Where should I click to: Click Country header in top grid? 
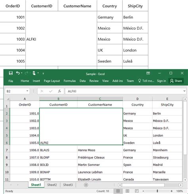click(x=109, y=6)
